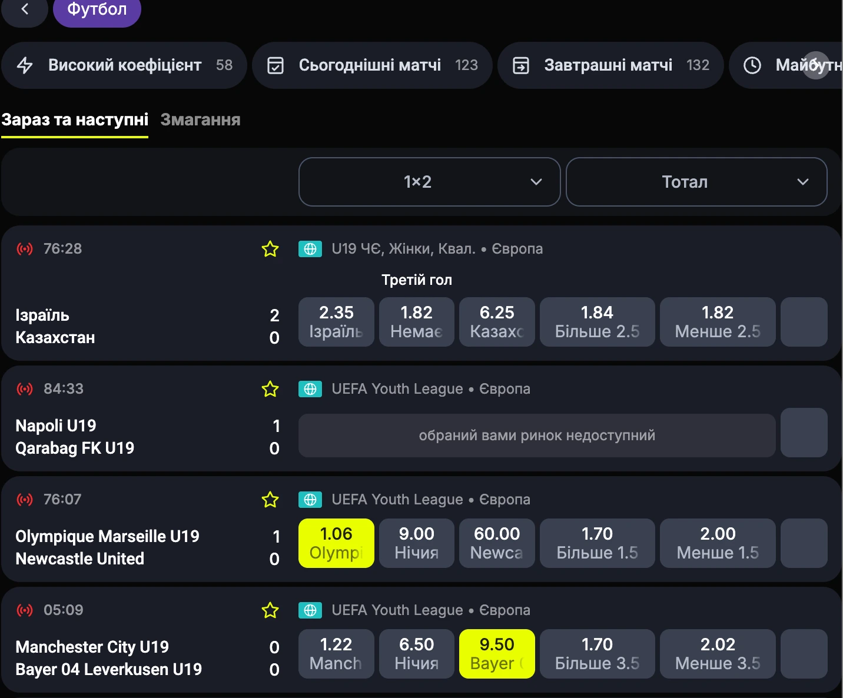Click the back arrow icon
843x698 pixels.
click(25, 9)
